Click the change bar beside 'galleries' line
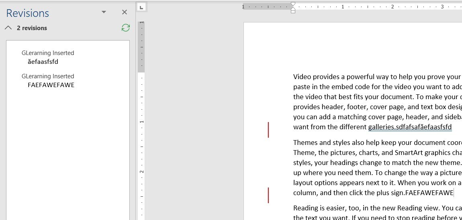Viewport: 462px width, 220px height. tap(268, 130)
